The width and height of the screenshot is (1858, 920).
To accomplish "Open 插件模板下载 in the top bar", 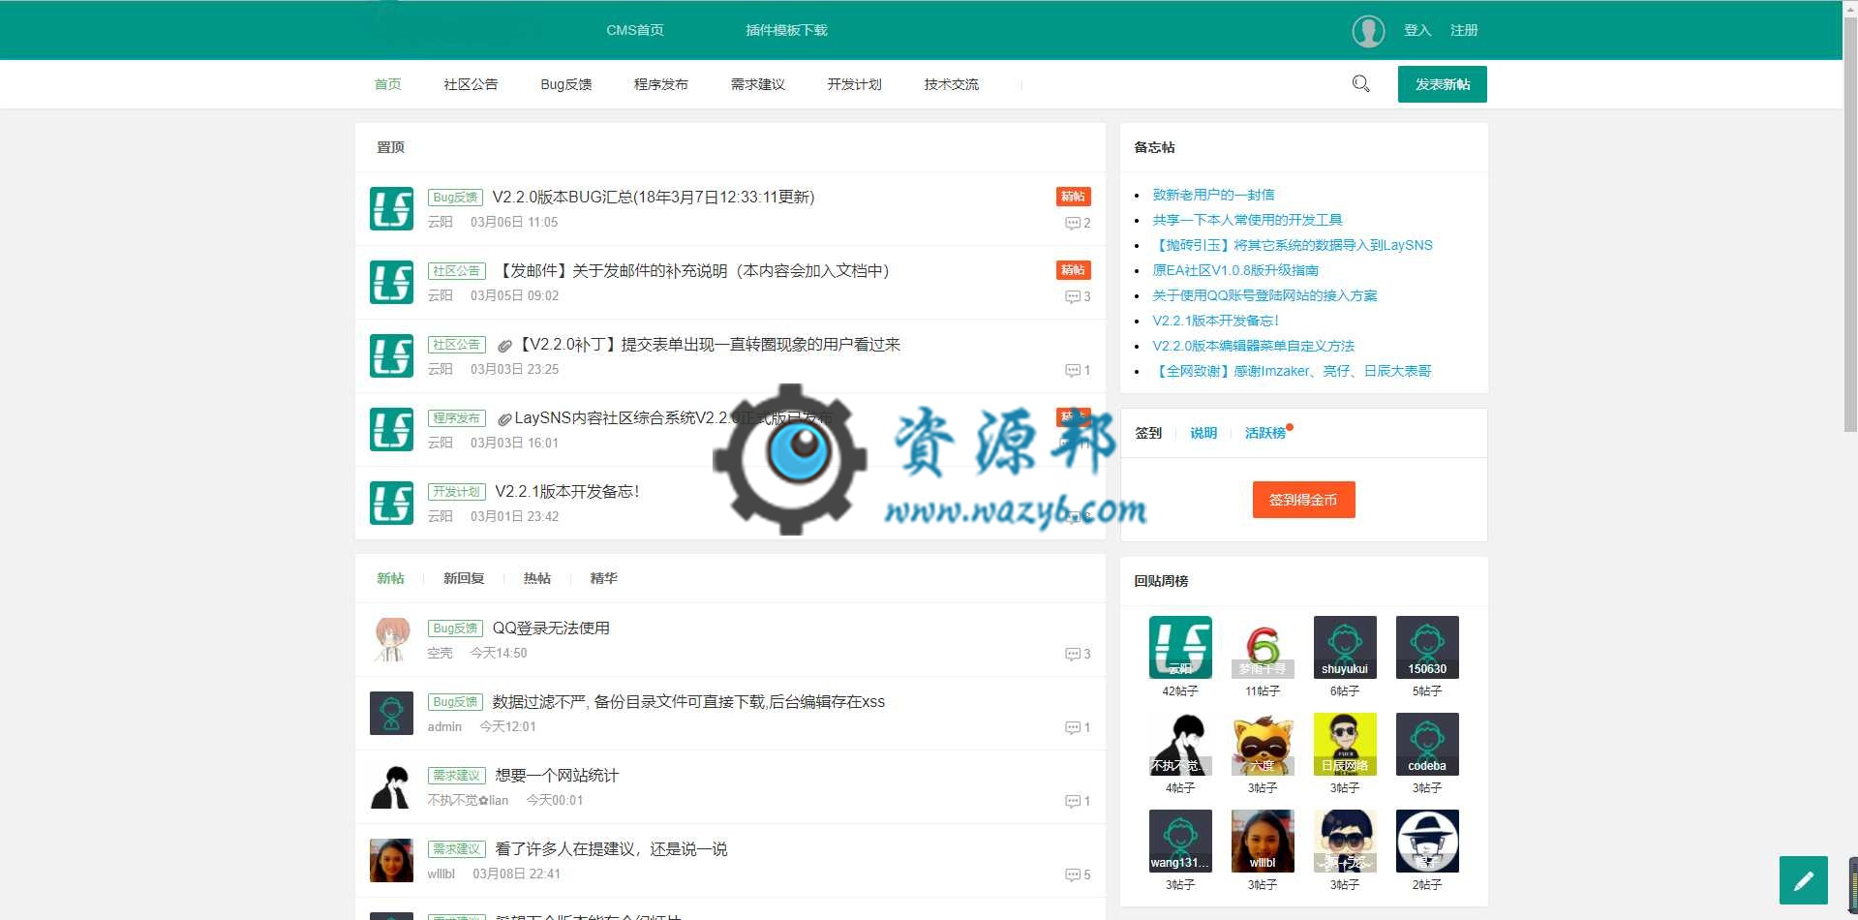I will (786, 30).
